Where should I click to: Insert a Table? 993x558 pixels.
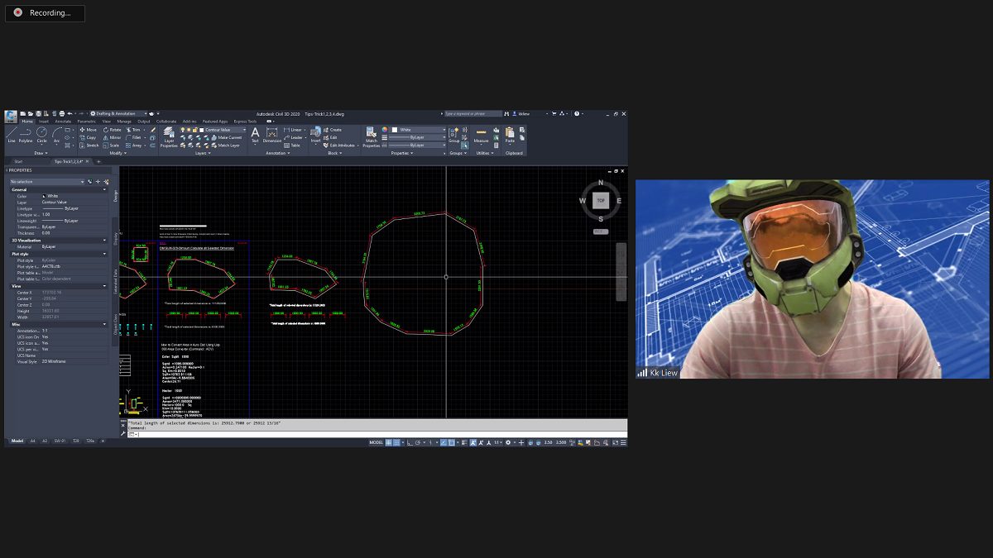[292, 145]
